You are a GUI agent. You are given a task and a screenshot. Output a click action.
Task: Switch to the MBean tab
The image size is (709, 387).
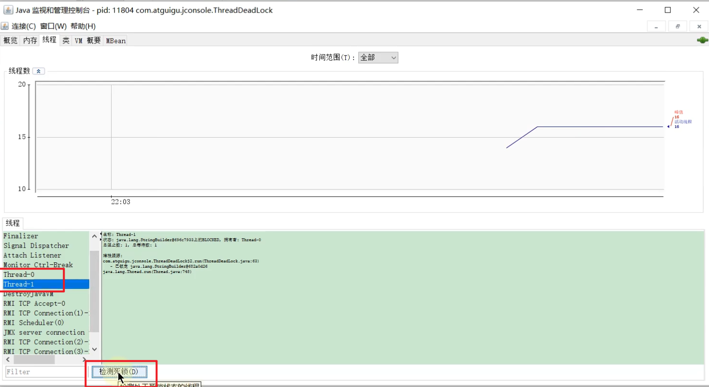[x=116, y=41]
